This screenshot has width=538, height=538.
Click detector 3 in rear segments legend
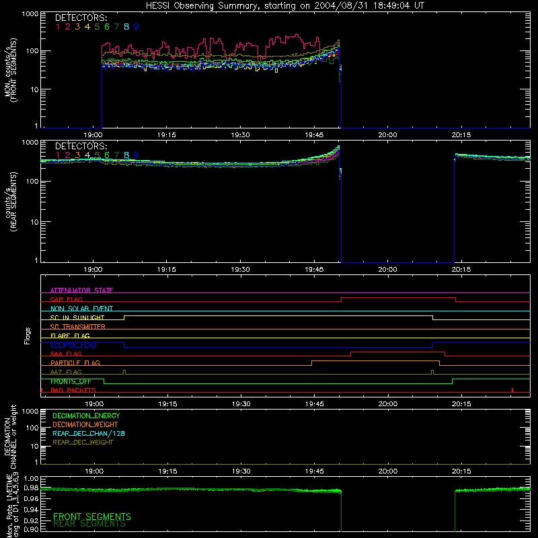click(x=77, y=155)
